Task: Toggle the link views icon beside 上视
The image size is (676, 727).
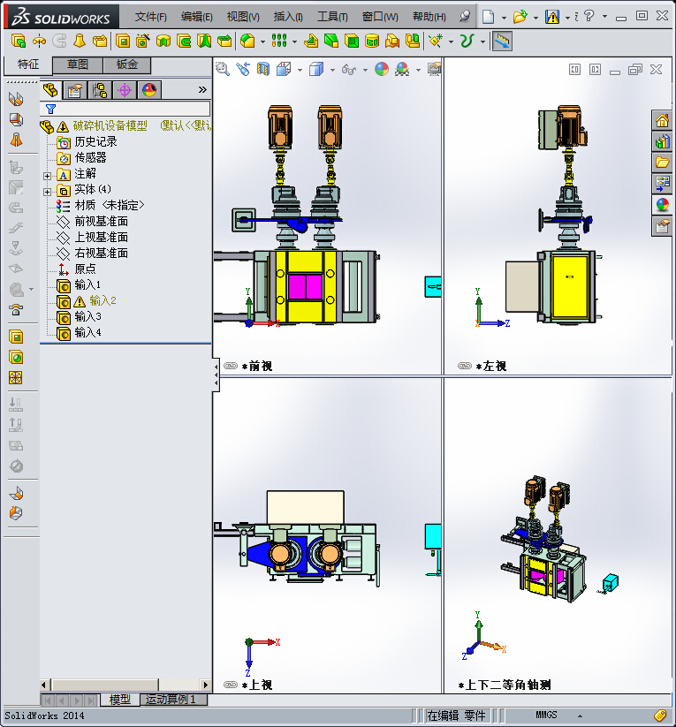Action: pos(231,685)
